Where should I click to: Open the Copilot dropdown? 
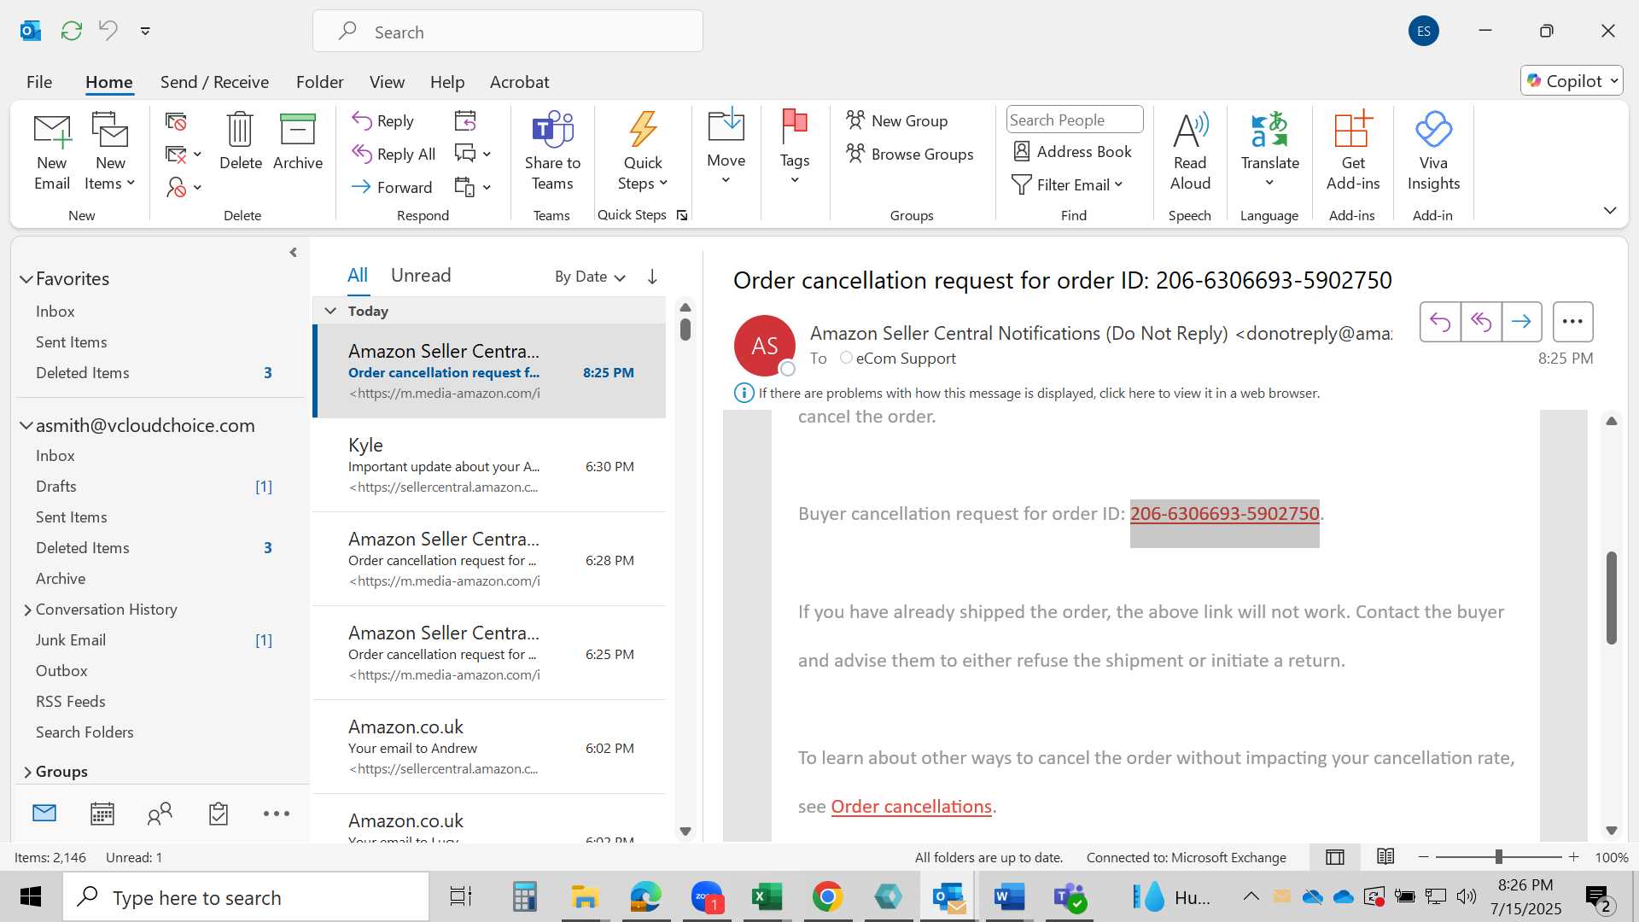point(1572,81)
